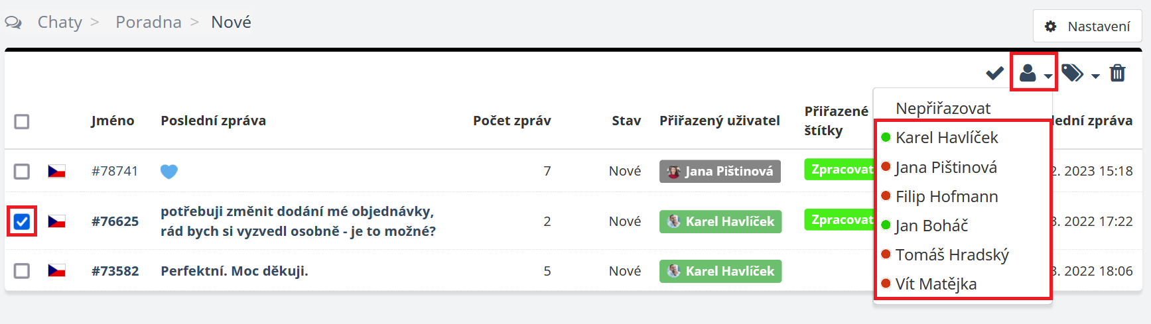1151x324 pixels.
Task: Click Czech flag on chat #73582
Action: [57, 271]
